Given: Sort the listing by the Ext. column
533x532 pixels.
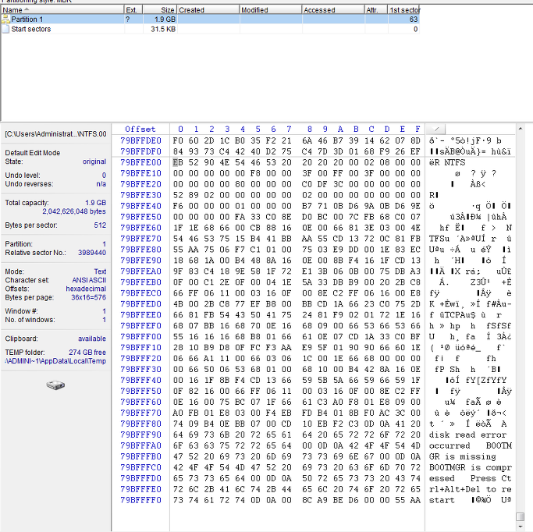Looking at the screenshot, I should pos(133,10).
